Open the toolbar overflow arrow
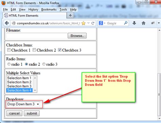The width and height of the screenshot is (161, 123). click(x=159, y=23)
